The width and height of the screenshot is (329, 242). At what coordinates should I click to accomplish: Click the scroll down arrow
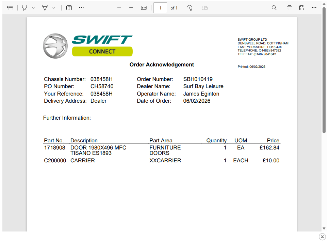(x=324, y=229)
